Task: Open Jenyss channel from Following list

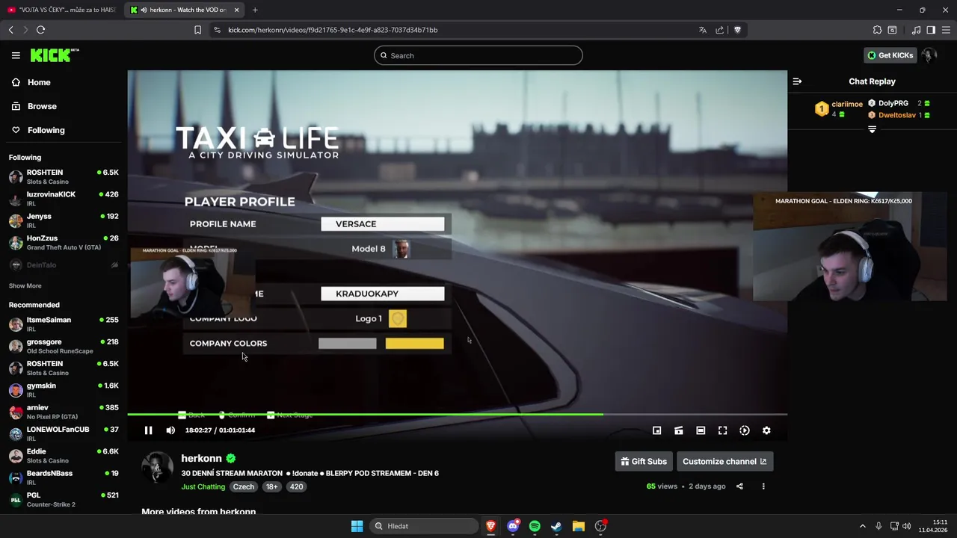Action: tap(64, 220)
